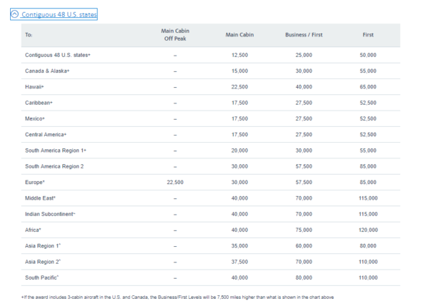
Task: Select the Central America row label
Action: click(x=46, y=135)
